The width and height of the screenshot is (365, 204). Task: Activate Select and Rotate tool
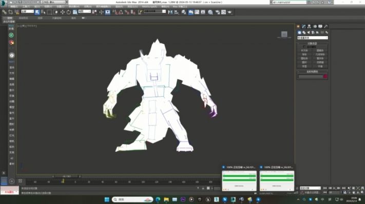click(x=68, y=12)
